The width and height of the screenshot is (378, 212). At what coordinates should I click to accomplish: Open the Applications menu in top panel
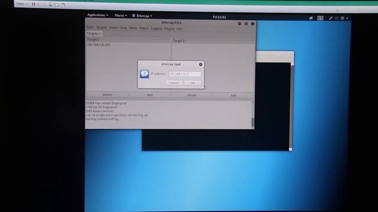(x=97, y=15)
